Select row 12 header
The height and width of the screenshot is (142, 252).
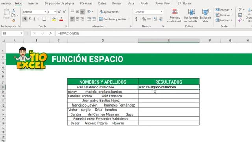point(3,105)
